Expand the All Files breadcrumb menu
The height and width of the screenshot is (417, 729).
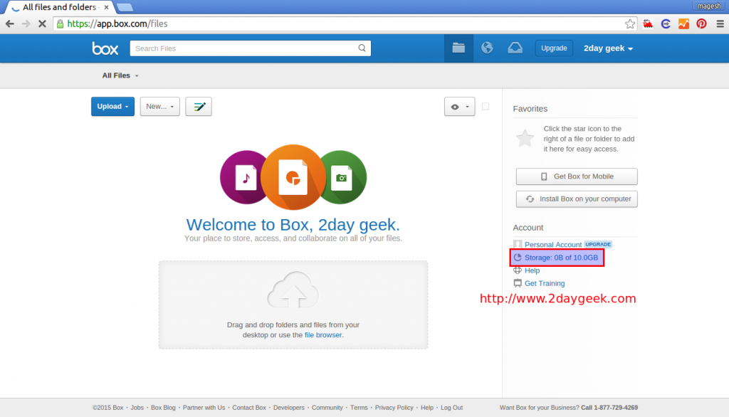pos(120,75)
